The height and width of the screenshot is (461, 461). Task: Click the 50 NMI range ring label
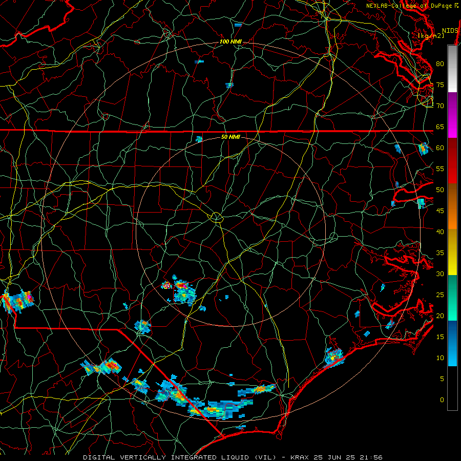coord(230,137)
